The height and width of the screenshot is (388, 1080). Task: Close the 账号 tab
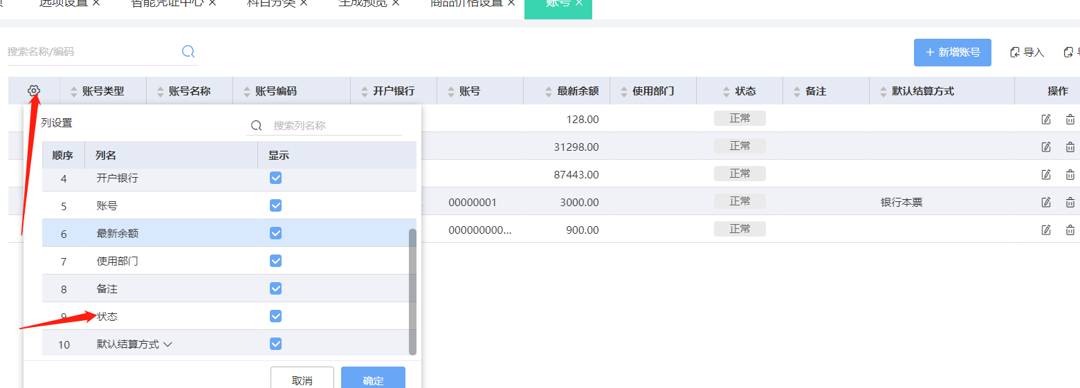[x=579, y=3]
